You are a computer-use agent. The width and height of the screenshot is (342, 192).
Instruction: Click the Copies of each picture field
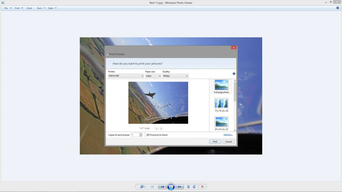point(135,135)
